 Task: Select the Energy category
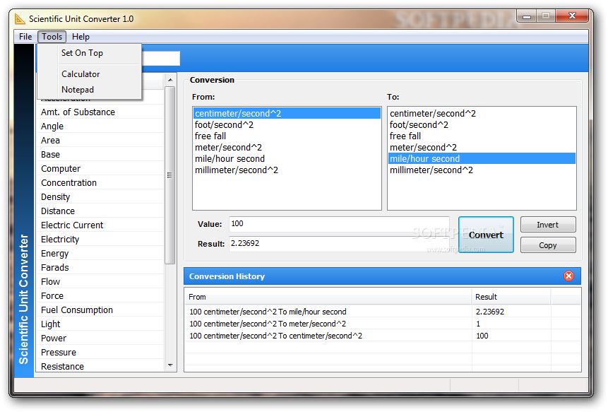pos(100,253)
